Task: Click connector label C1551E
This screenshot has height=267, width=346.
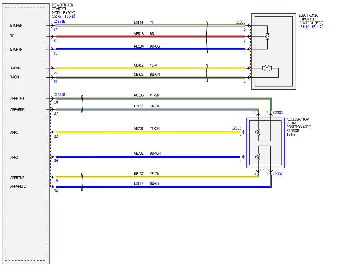Action: pos(59,21)
